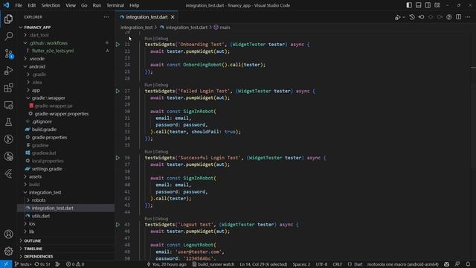The height and width of the screenshot is (268, 476).
Task: Click the remote window indicator in status bar
Action: coord(6,264)
